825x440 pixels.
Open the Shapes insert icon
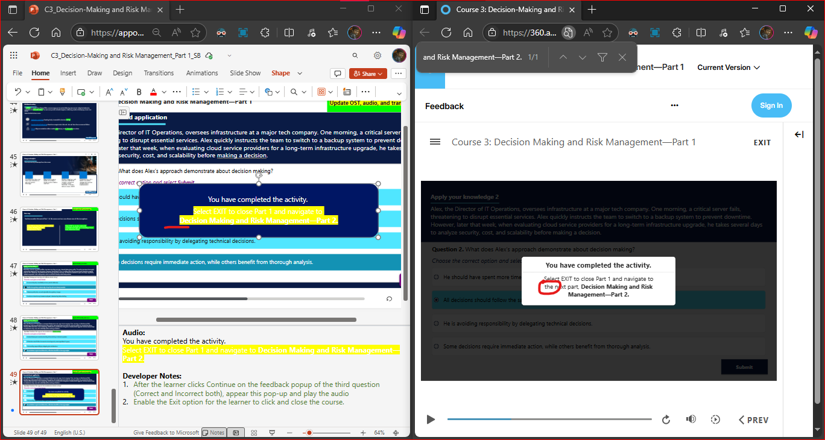tap(269, 92)
